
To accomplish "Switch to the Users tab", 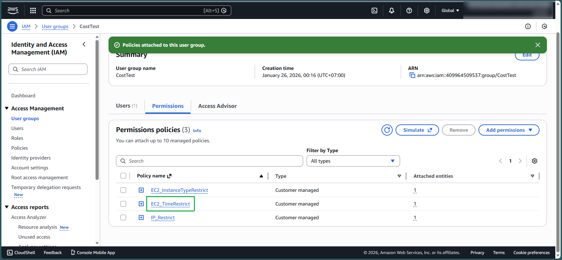I will (x=127, y=106).
